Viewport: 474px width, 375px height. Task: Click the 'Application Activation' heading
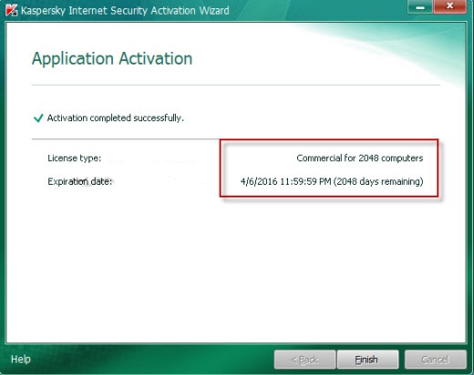coord(112,58)
